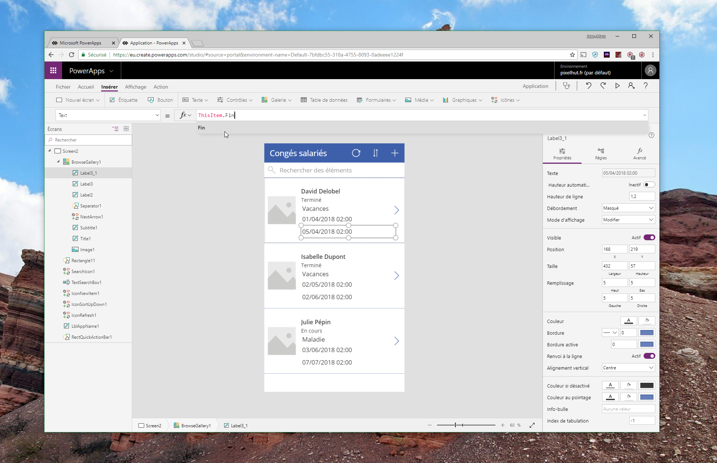Expand the formula bar chevron

(x=644, y=115)
